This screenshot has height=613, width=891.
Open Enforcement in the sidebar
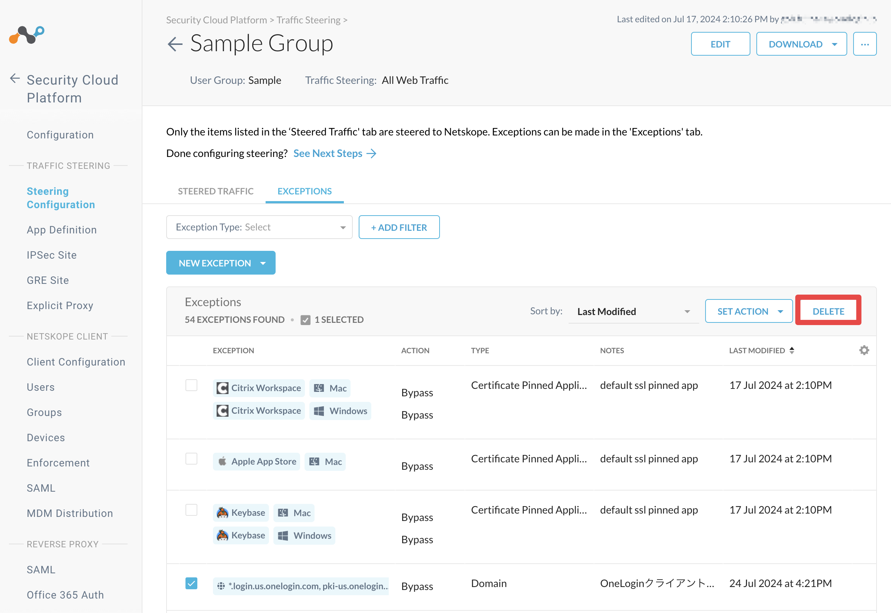click(58, 463)
